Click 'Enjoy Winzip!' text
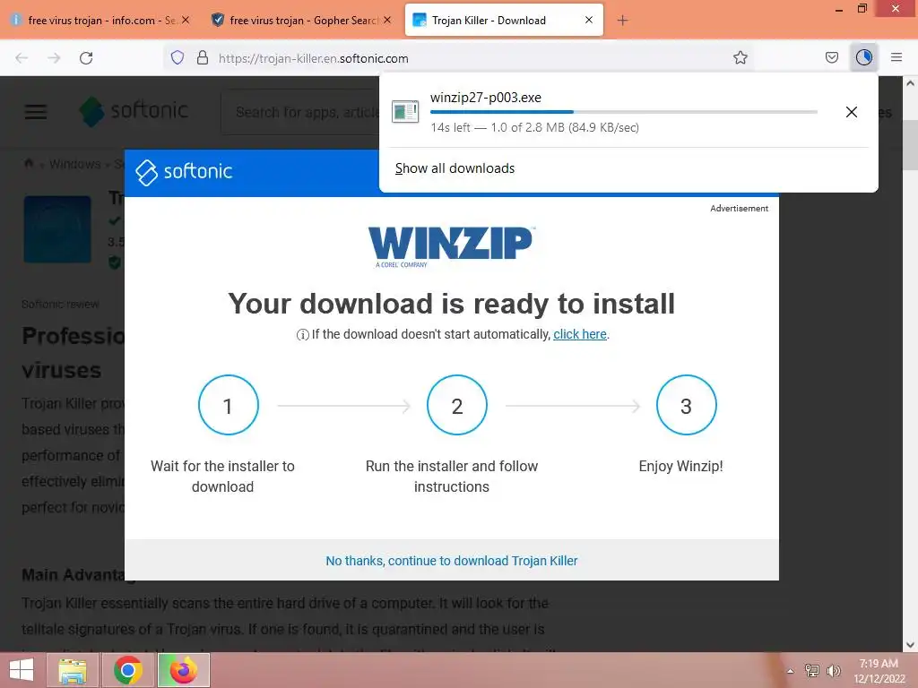Image resolution: width=918 pixels, height=688 pixels. (680, 466)
